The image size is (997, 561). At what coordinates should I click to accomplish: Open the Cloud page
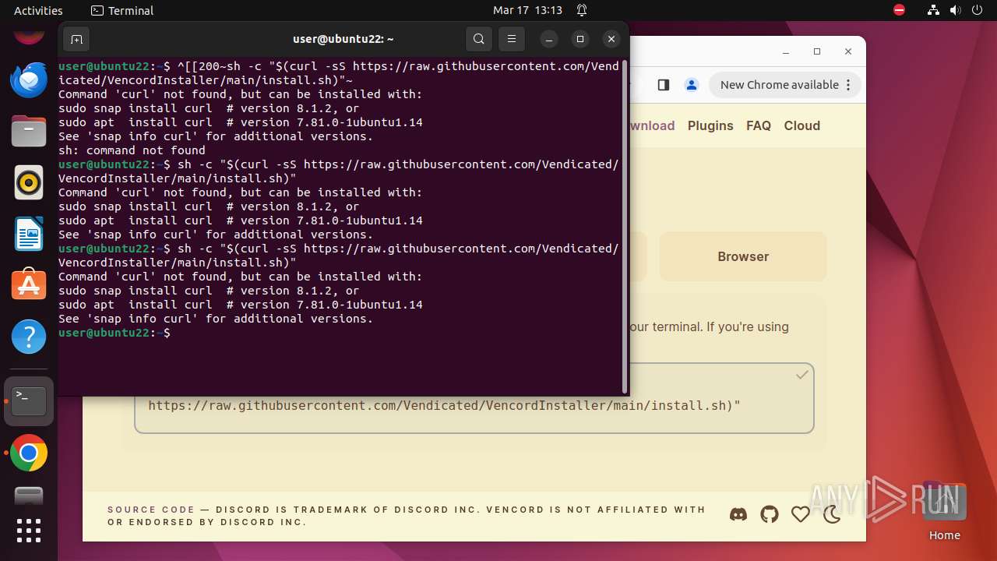coord(802,125)
